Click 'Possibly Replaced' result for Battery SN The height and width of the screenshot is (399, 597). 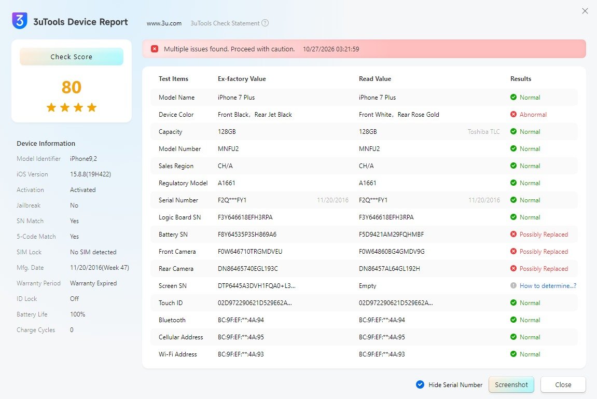click(x=544, y=234)
